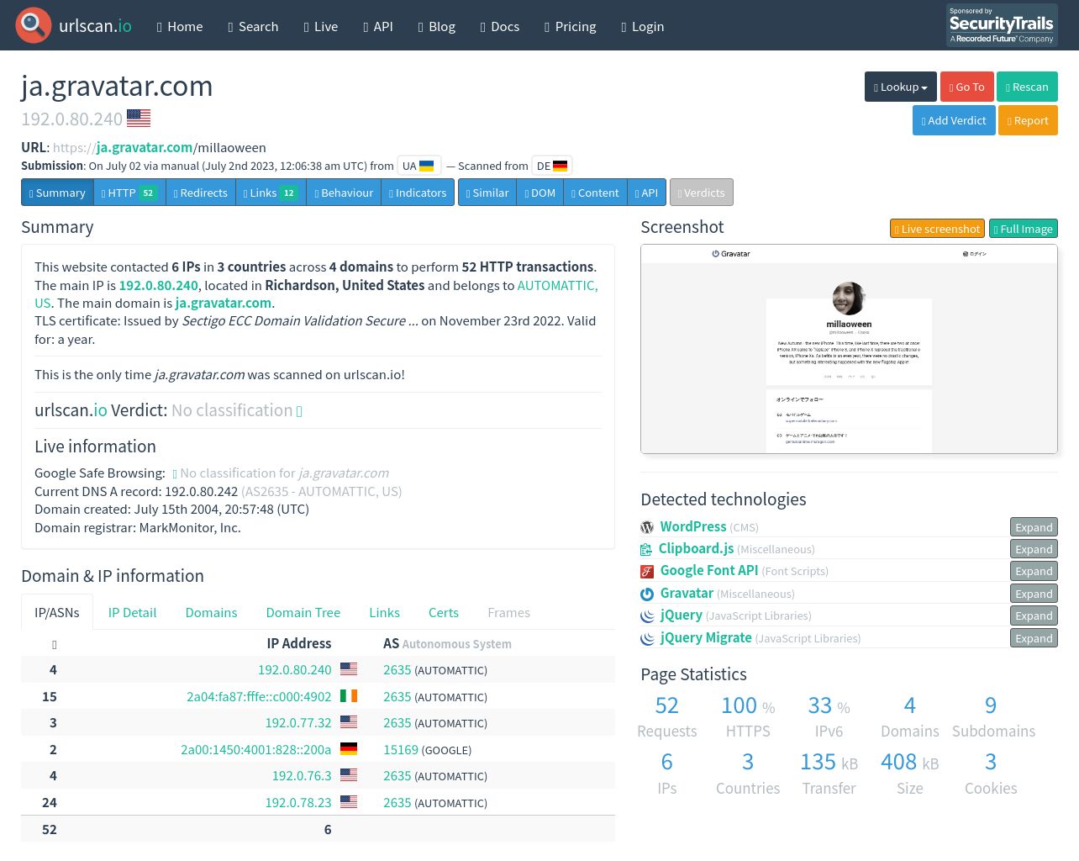Viewport: 1079px width, 861px height.
Task: Expand Clipboard.js technology details
Action: point(1034,549)
